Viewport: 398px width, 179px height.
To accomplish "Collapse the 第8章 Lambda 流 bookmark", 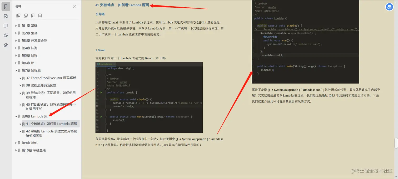I will (16, 116).
